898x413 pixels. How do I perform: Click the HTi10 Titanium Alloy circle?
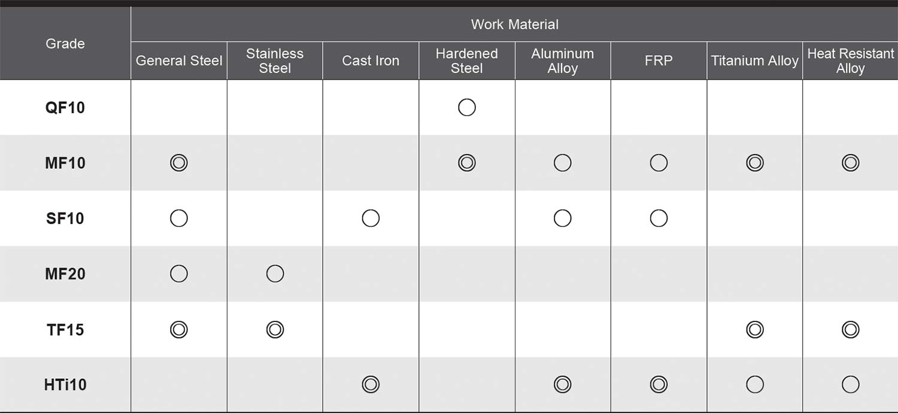[755, 384]
